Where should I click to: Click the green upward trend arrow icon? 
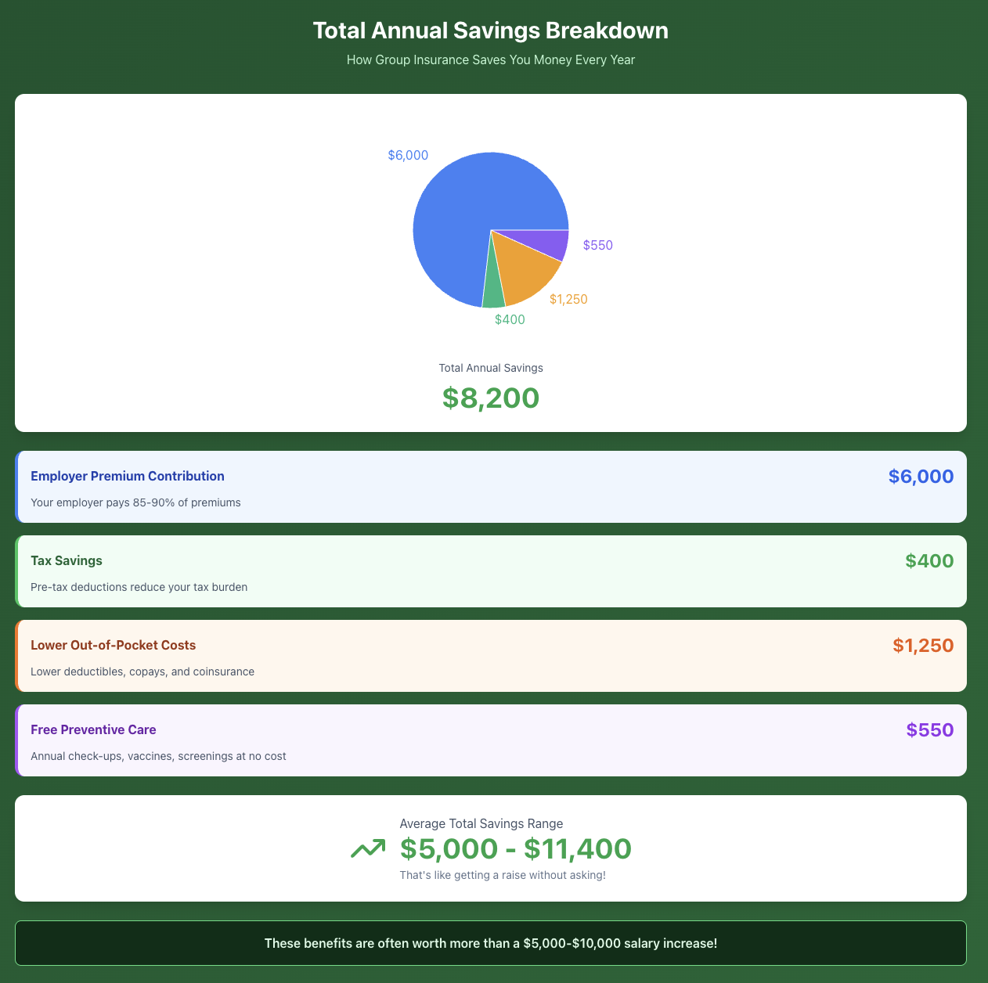pyautogui.click(x=368, y=848)
